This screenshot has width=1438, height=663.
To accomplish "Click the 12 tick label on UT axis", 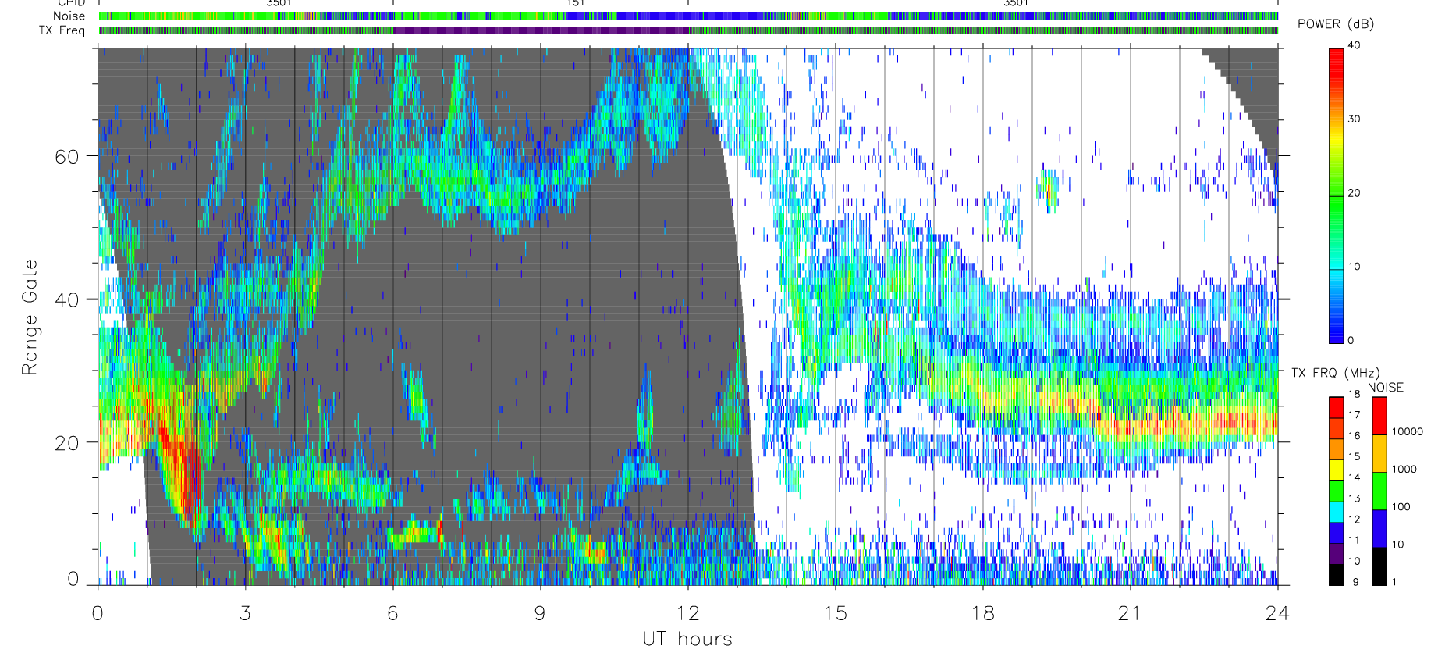I will pos(687,614).
